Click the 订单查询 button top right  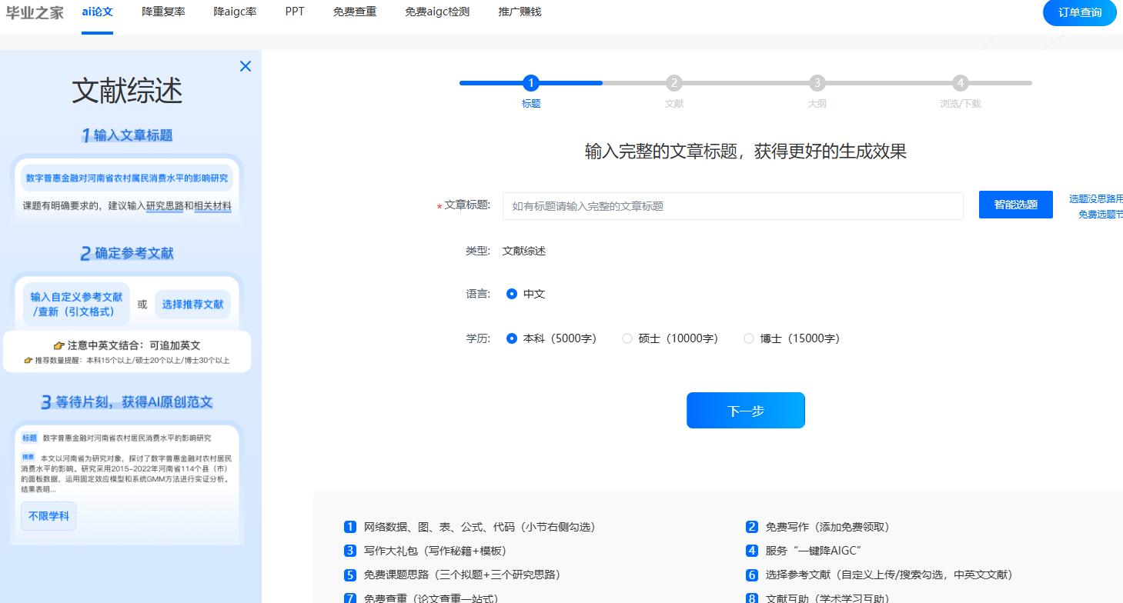click(x=1079, y=12)
